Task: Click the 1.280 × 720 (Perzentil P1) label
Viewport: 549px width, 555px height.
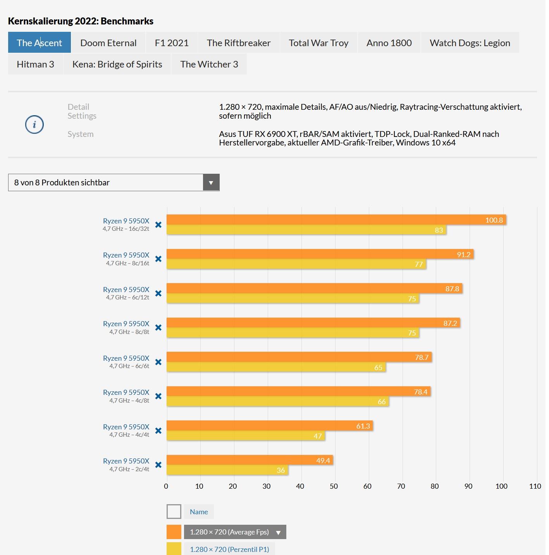Action: click(x=229, y=549)
